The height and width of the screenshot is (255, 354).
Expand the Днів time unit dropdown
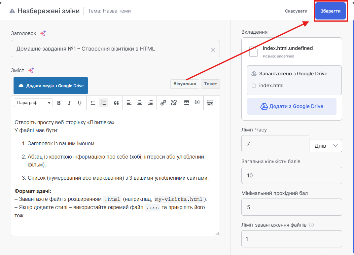(x=325, y=146)
